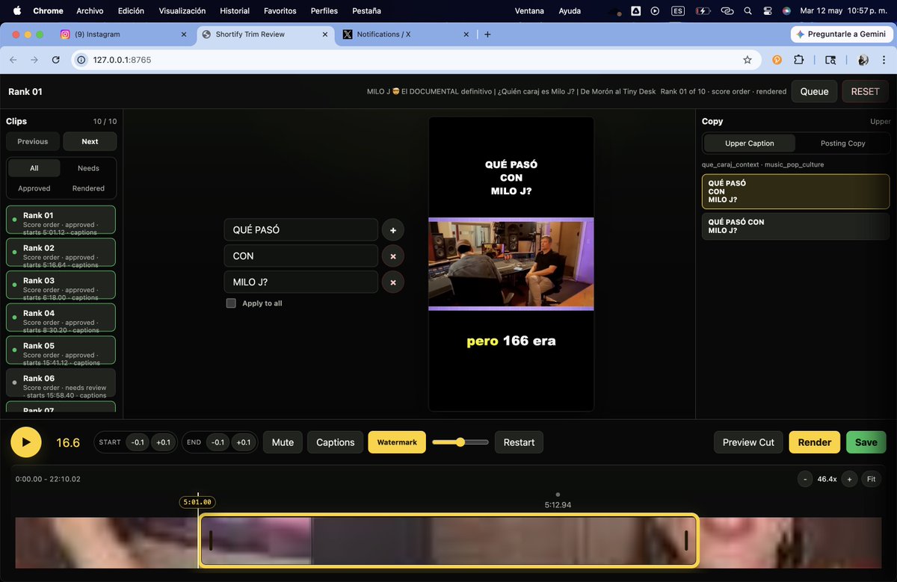This screenshot has width=897, height=582.
Task: Open the Queue
Action: point(814,91)
